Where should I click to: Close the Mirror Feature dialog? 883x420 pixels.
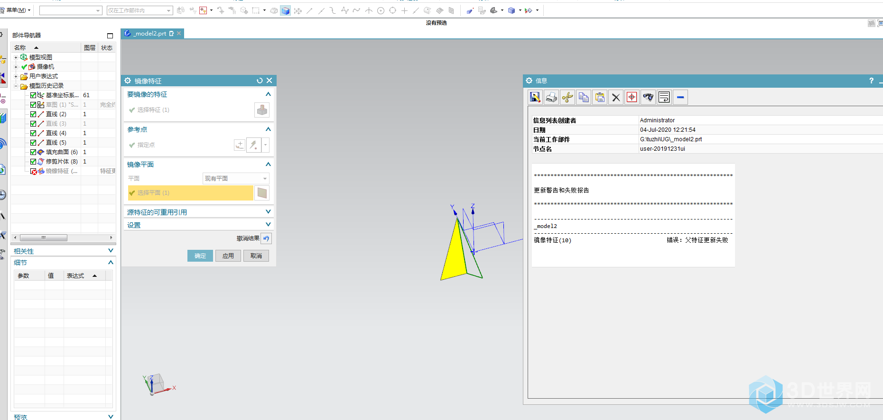(x=270, y=81)
